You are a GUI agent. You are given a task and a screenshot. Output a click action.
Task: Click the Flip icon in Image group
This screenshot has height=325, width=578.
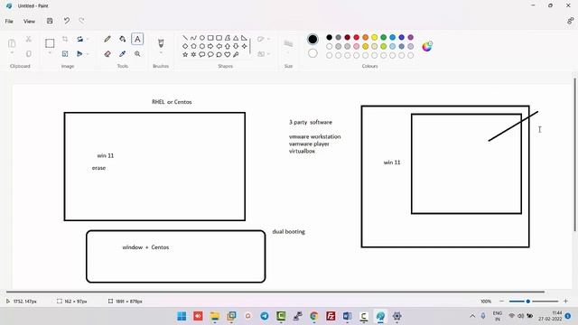pyautogui.click(x=79, y=54)
